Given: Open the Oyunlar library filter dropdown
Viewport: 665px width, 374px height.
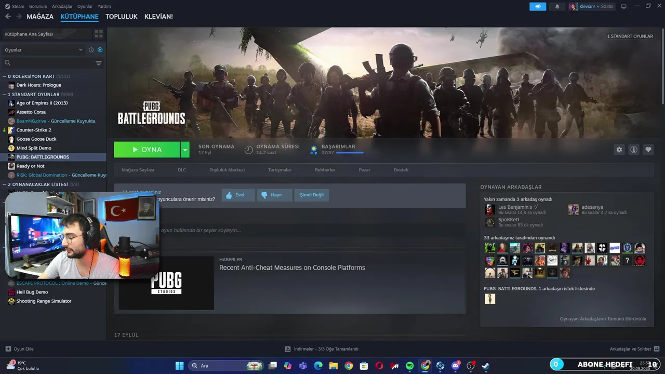Looking at the screenshot, I should coord(44,50).
